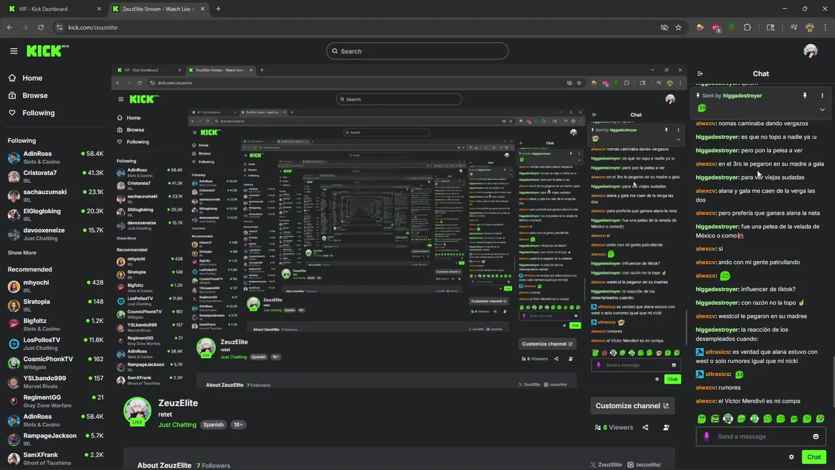The width and height of the screenshot is (835, 470).
Task: Open the hamburger sidebar menu
Action: pos(14,51)
